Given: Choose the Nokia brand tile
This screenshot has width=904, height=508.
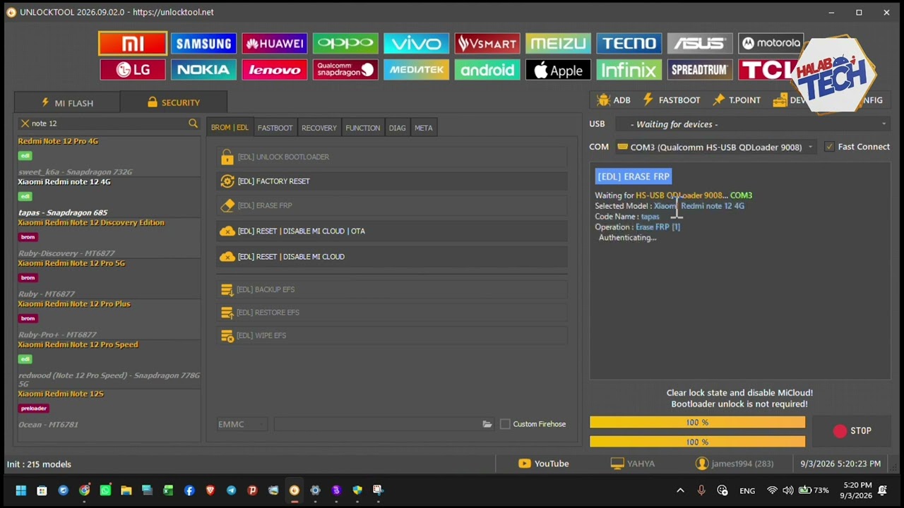Looking at the screenshot, I should [x=203, y=70].
